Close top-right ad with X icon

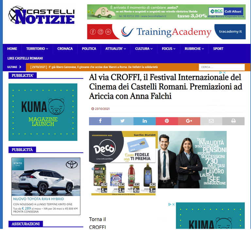point(225,72)
